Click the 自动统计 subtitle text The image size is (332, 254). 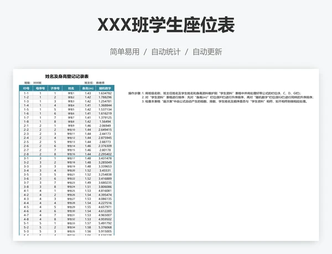(x=166, y=52)
